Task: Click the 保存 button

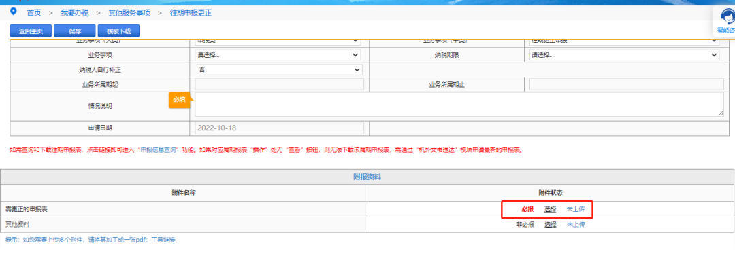Action: coord(75,31)
